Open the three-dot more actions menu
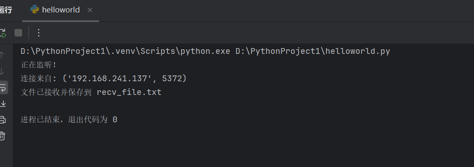This screenshot has height=167, width=474. click(x=39, y=33)
